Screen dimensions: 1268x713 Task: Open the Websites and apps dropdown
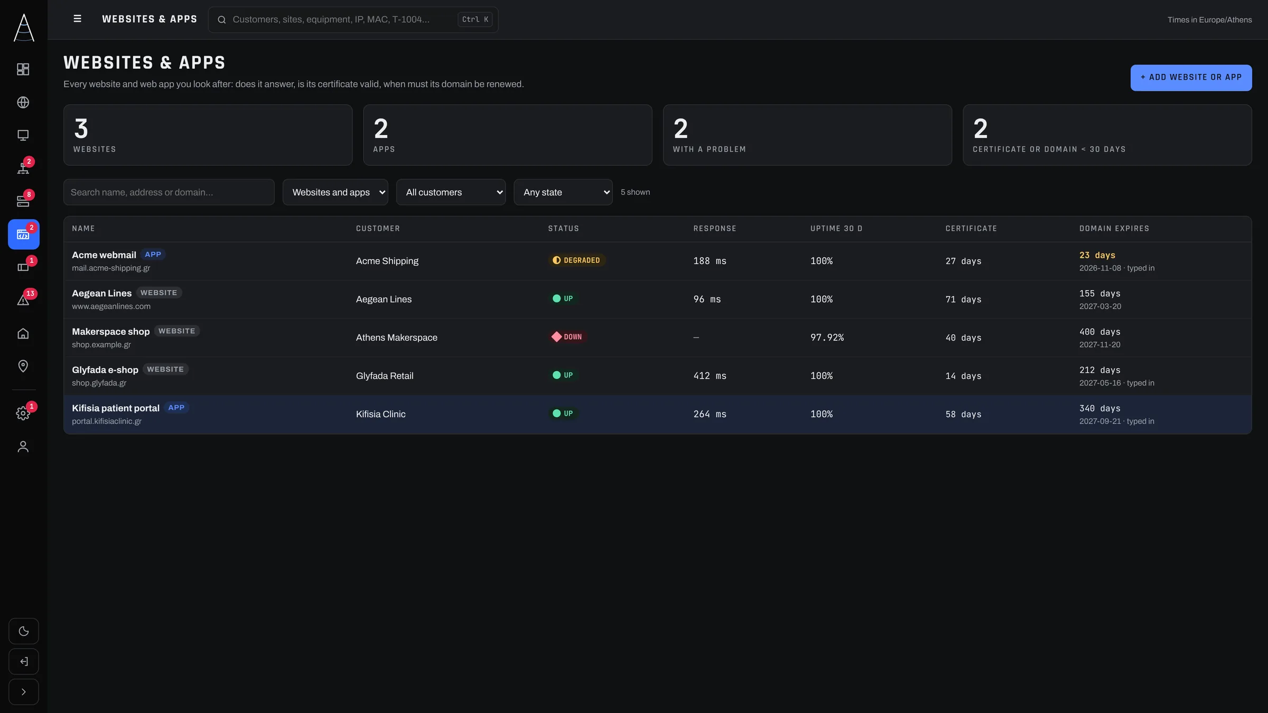pos(335,192)
